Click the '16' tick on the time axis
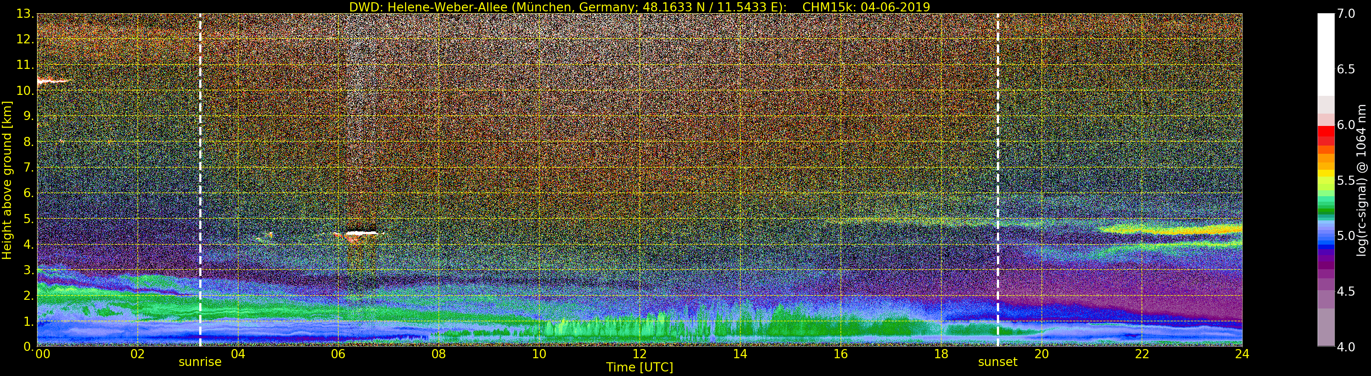1371x376 pixels. tap(841, 354)
